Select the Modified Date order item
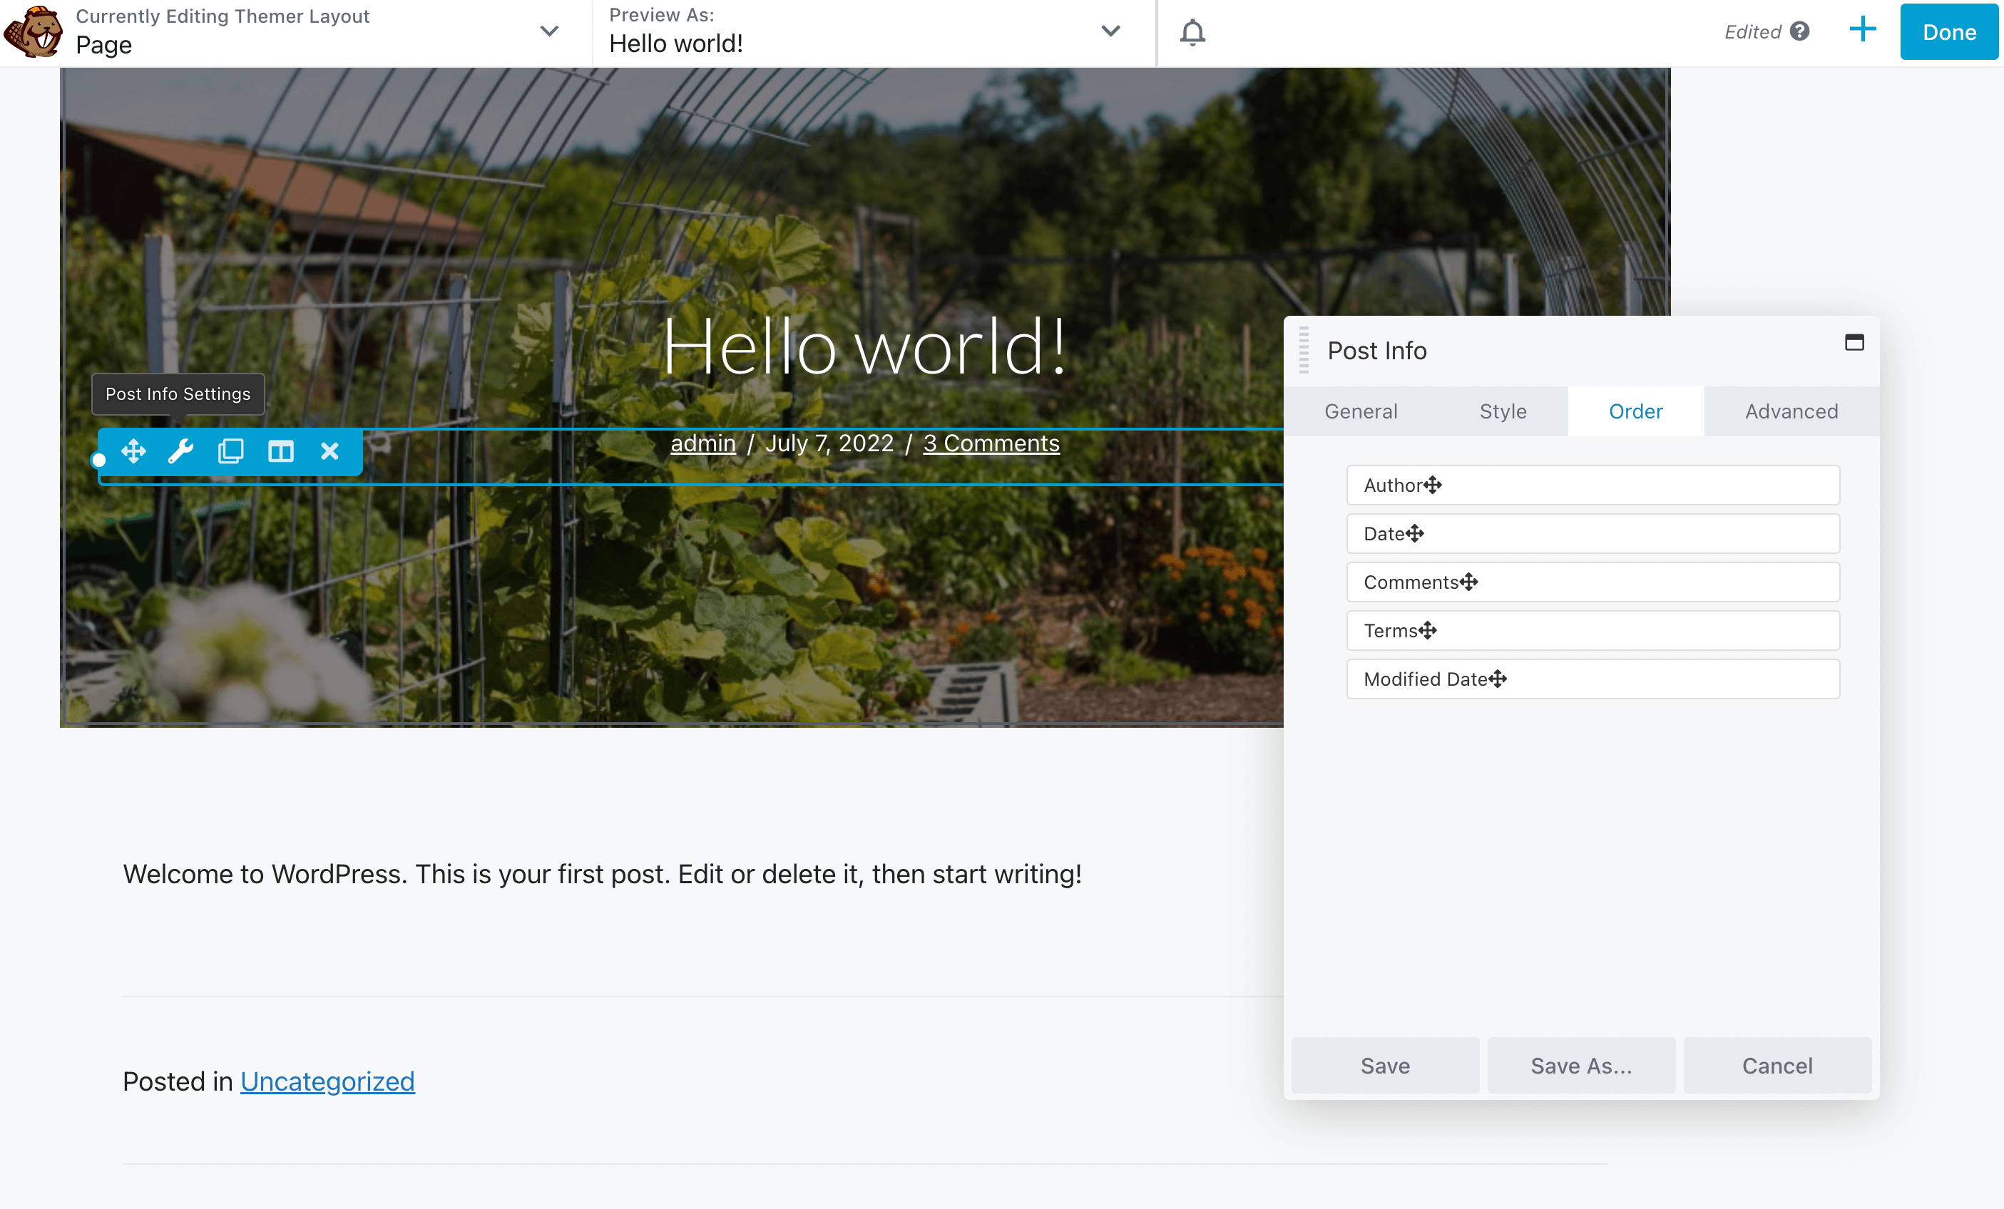The image size is (2004, 1209). pyautogui.click(x=1592, y=679)
